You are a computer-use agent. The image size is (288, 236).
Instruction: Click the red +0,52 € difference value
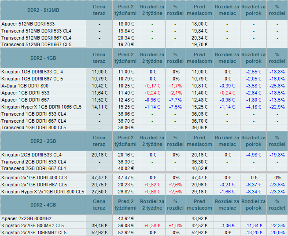click(x=152, y=185)
